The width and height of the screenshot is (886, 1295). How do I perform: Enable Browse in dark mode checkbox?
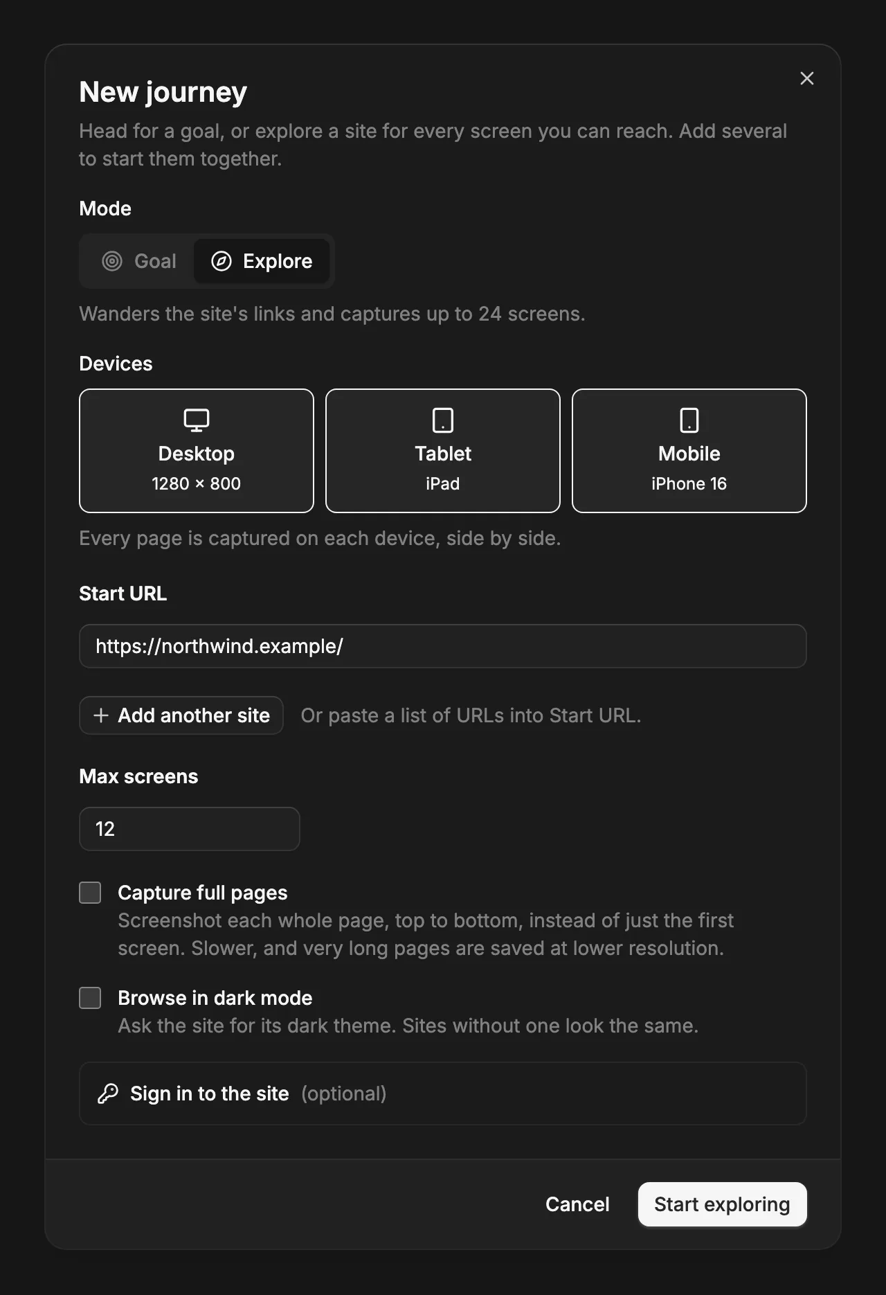(x=90, y=998)
